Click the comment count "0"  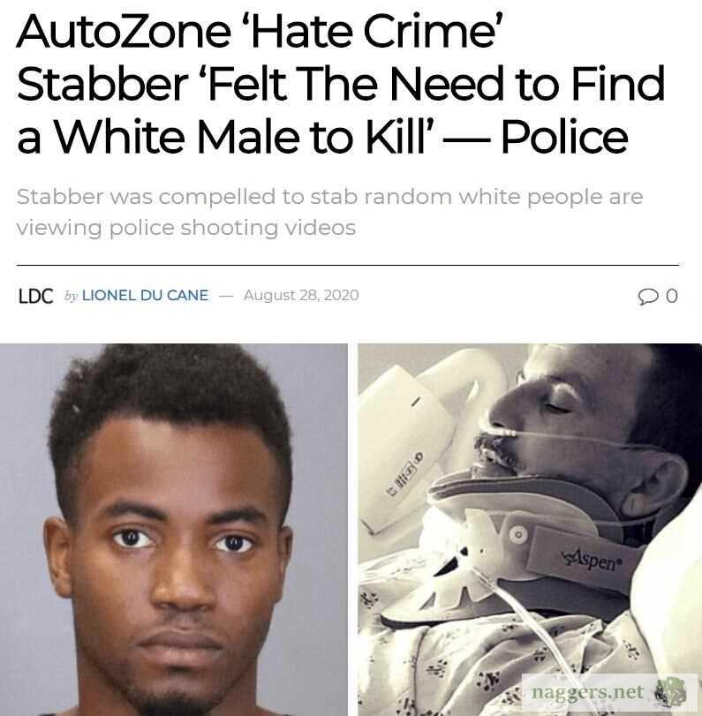click(671, 296)
